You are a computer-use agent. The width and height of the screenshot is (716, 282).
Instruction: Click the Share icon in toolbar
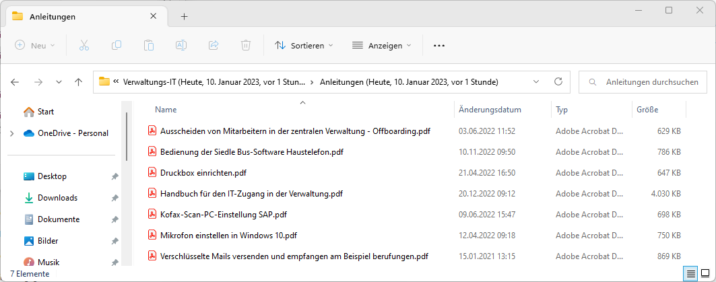click(x=214, y=45)
